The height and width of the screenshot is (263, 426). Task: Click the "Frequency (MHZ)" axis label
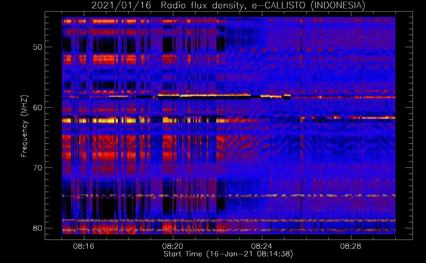(x=24, y=126)
